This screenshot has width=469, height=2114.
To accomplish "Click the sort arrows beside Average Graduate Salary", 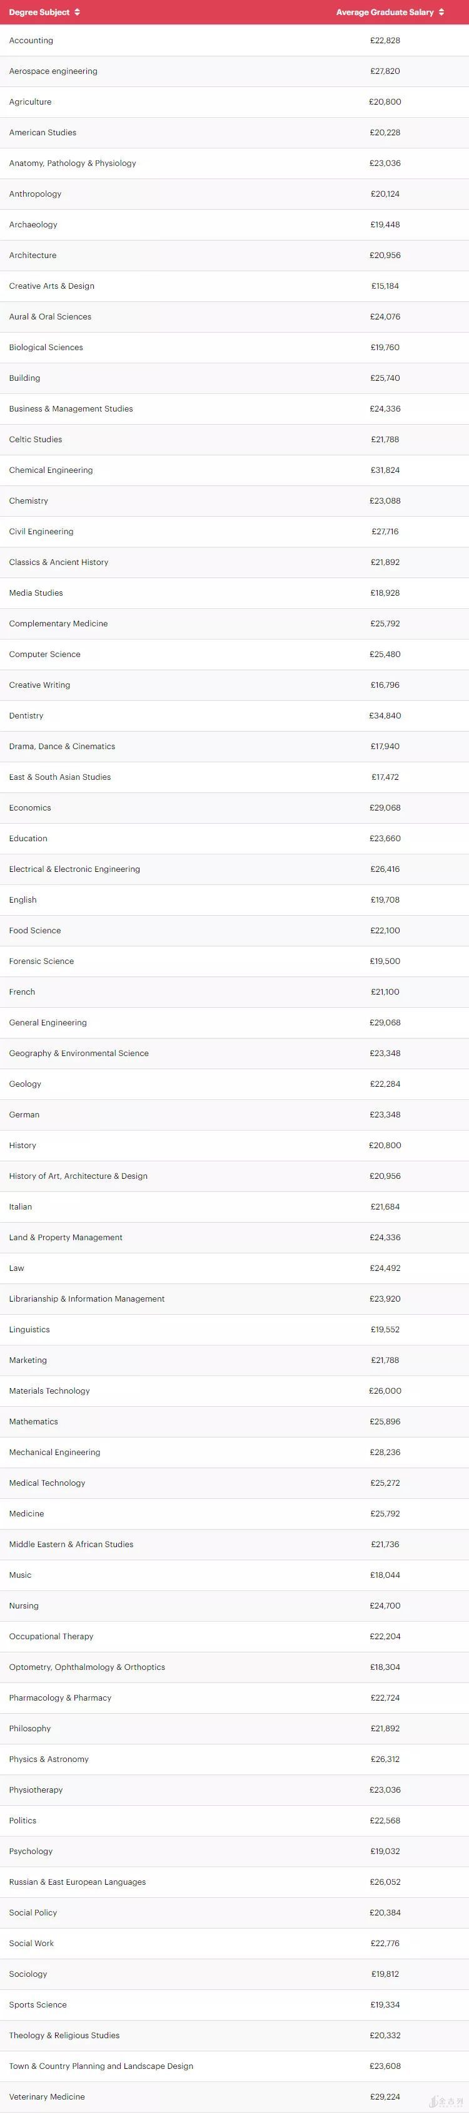I will coord(441,13).
